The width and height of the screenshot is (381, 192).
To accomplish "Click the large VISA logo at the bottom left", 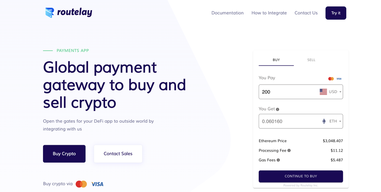I will tap(97, 184).
